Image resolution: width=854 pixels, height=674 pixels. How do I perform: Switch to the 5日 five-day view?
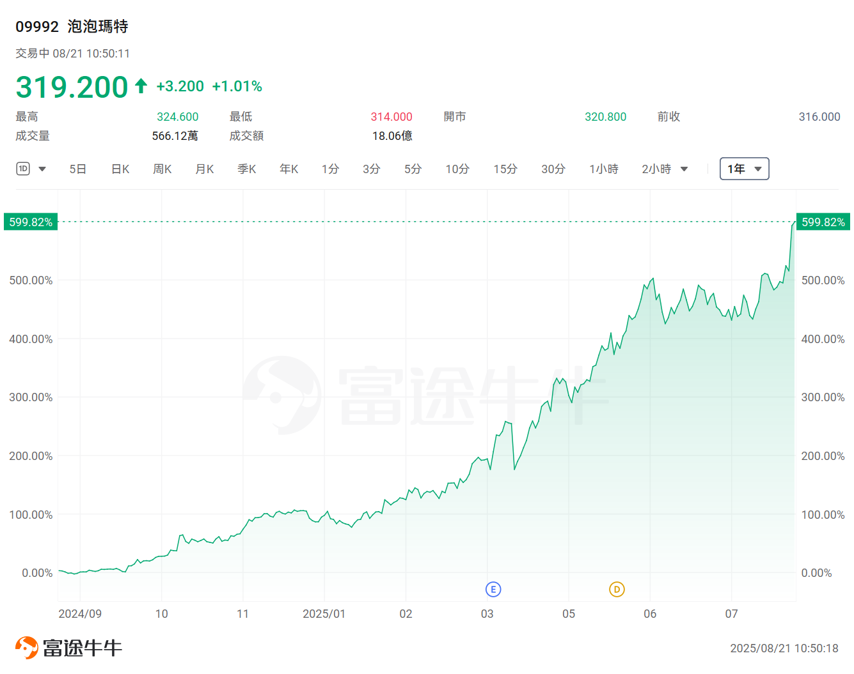pyautogui.click(x=77, y=169)
